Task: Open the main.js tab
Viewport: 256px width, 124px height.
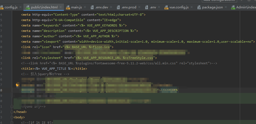Action: tap(76, 7)
